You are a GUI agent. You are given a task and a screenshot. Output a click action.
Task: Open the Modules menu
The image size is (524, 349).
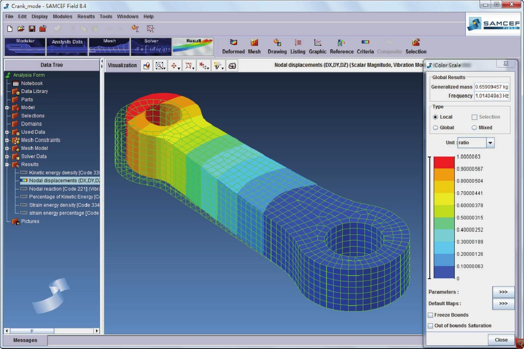[62, 16]
